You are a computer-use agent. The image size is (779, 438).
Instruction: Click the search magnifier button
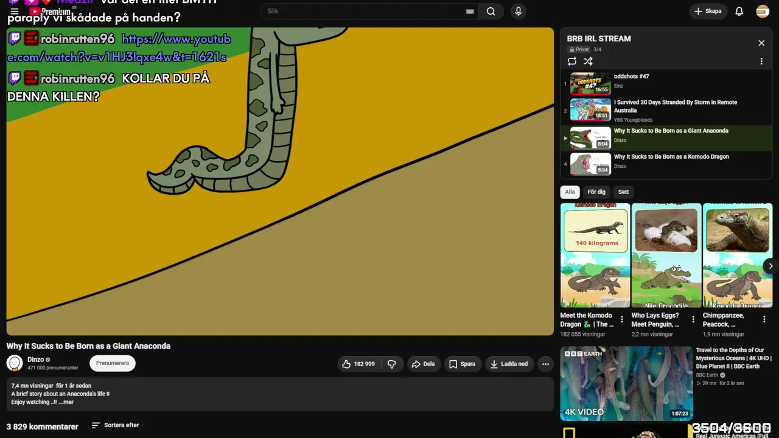click(491, 11)
